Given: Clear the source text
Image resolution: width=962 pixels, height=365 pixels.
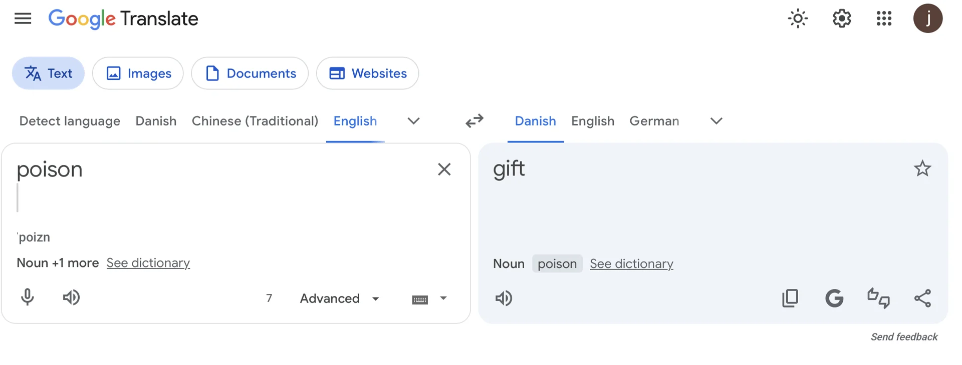Looking at the screenshot, I should pos(444,169).
